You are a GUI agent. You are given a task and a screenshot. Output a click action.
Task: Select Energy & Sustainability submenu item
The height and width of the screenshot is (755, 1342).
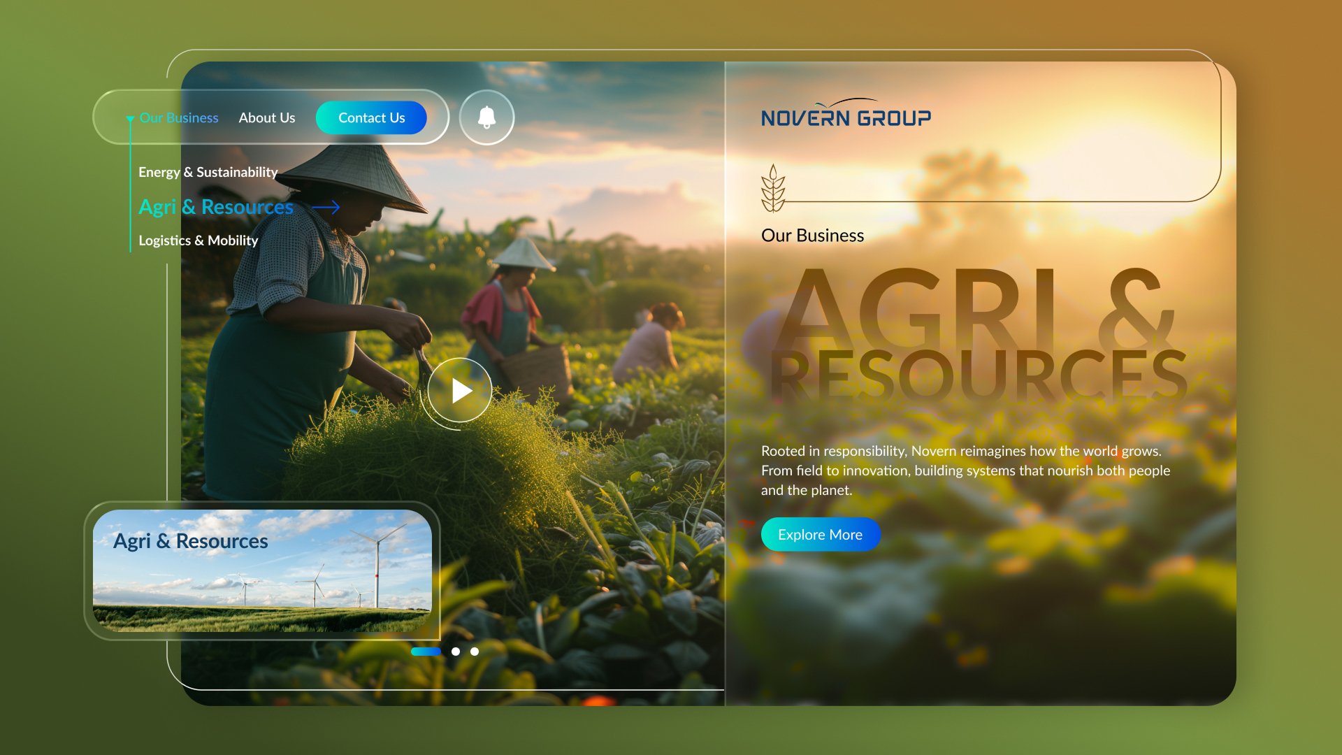(x=208, y=172)
